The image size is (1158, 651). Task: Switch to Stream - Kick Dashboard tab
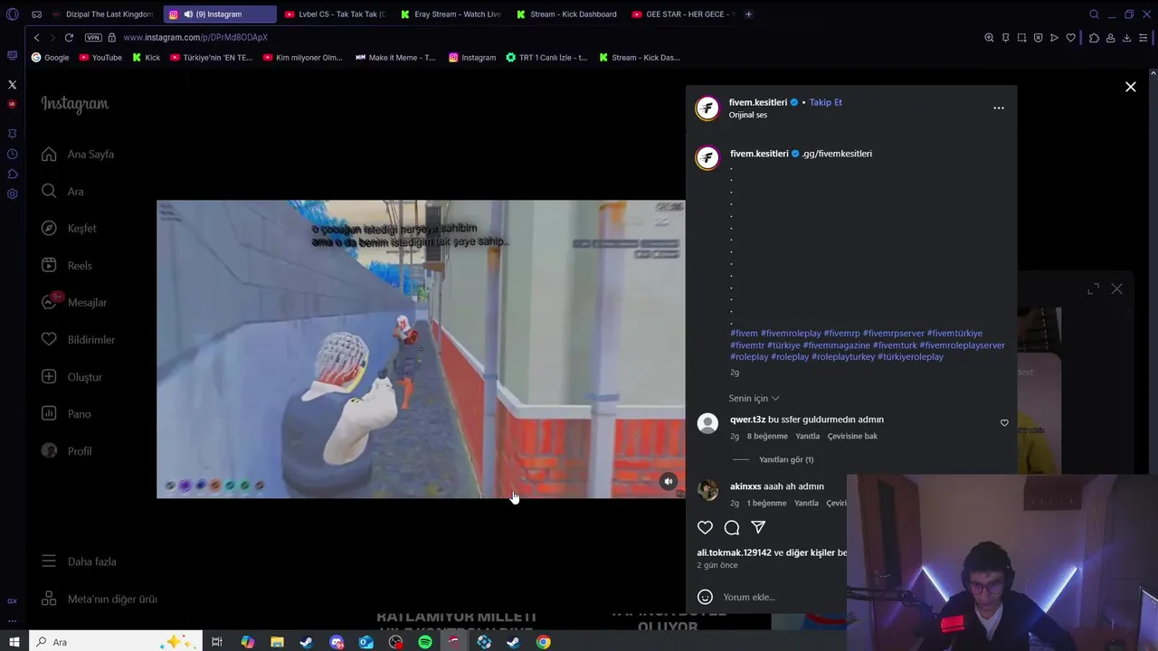tap(566, 14)
